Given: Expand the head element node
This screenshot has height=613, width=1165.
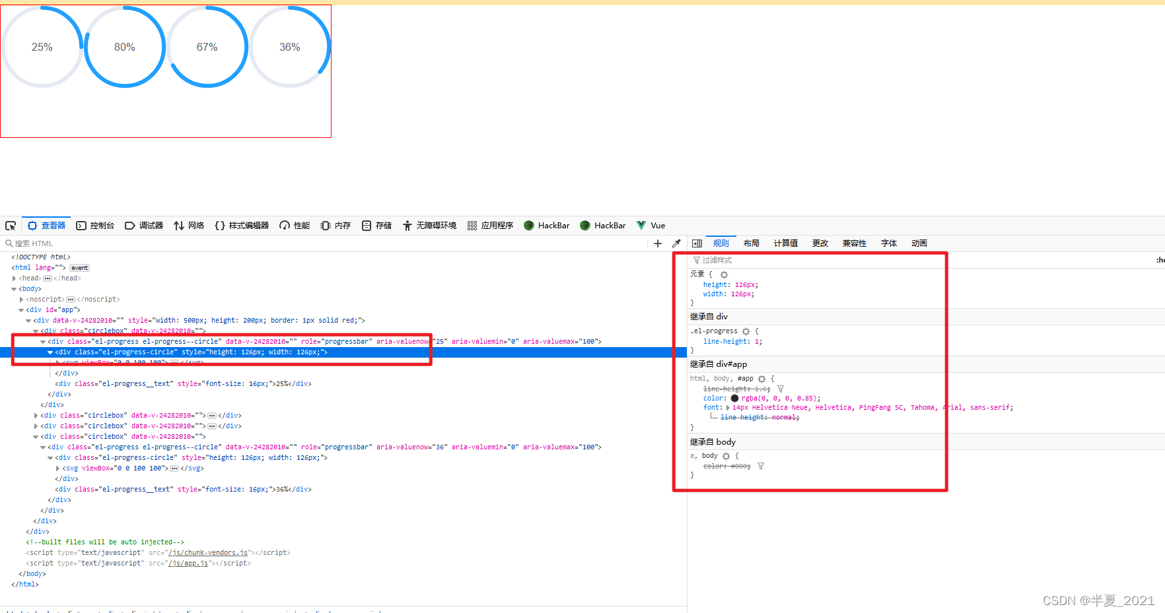Looking at the screenshot, I should pyautogui.click(x=14, y=278).
